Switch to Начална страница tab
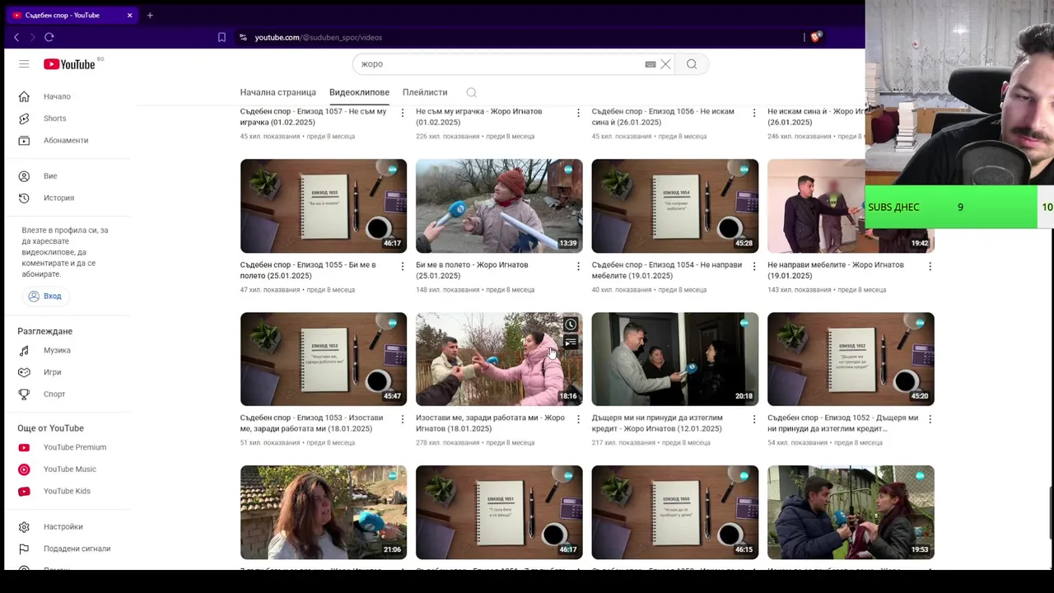The image size is (1054, 593). pyautogui.click(x=277, y=92)
